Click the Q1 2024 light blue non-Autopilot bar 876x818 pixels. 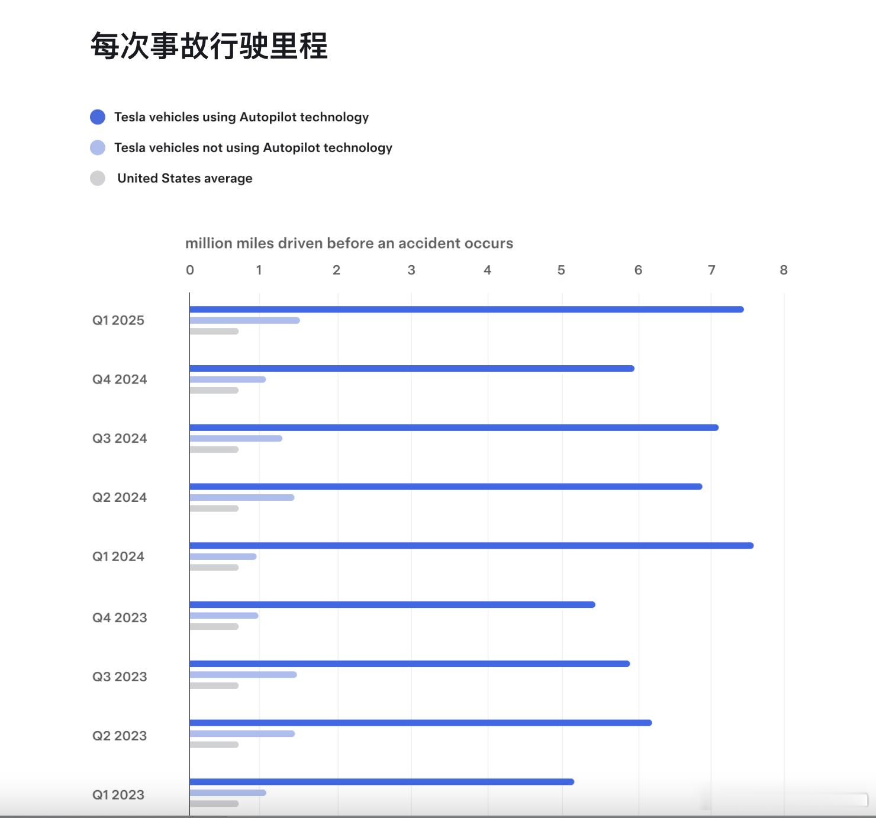pyautogui.click(x=223, y=556)
